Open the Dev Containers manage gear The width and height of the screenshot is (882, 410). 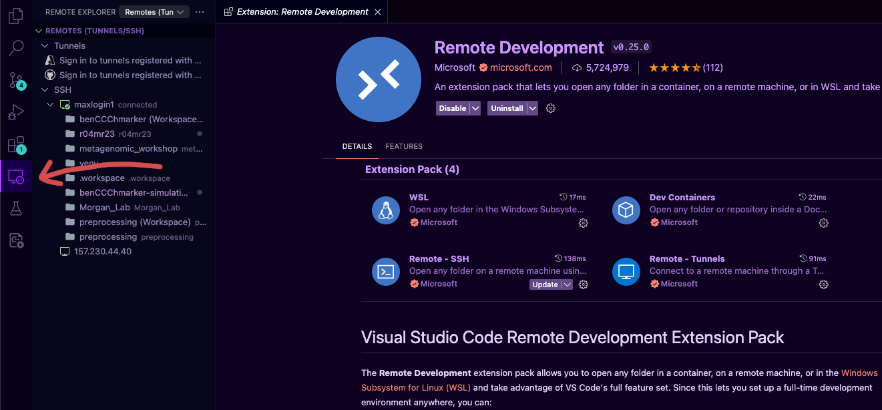pos(824,223)
